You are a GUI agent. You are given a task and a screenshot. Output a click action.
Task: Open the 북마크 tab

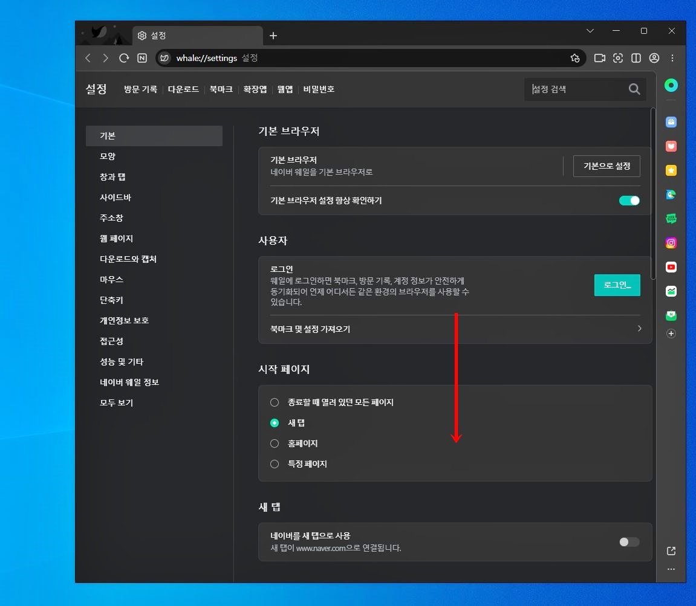click(x=221, y=89)
